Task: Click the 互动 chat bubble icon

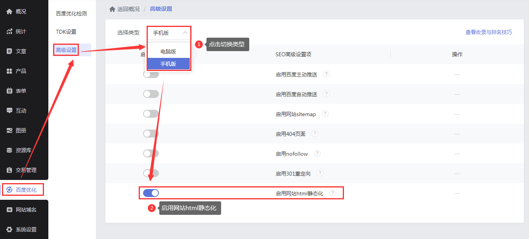Action: (x=10, y=111)
